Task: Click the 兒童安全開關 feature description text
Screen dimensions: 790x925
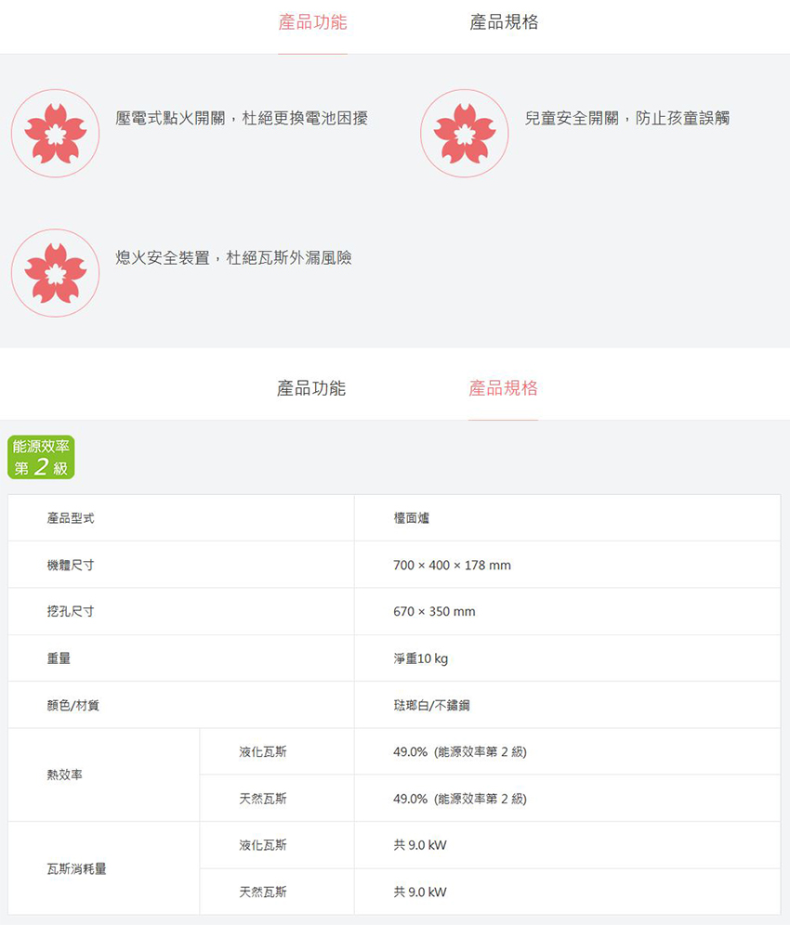Action: [x=627, y=118]
